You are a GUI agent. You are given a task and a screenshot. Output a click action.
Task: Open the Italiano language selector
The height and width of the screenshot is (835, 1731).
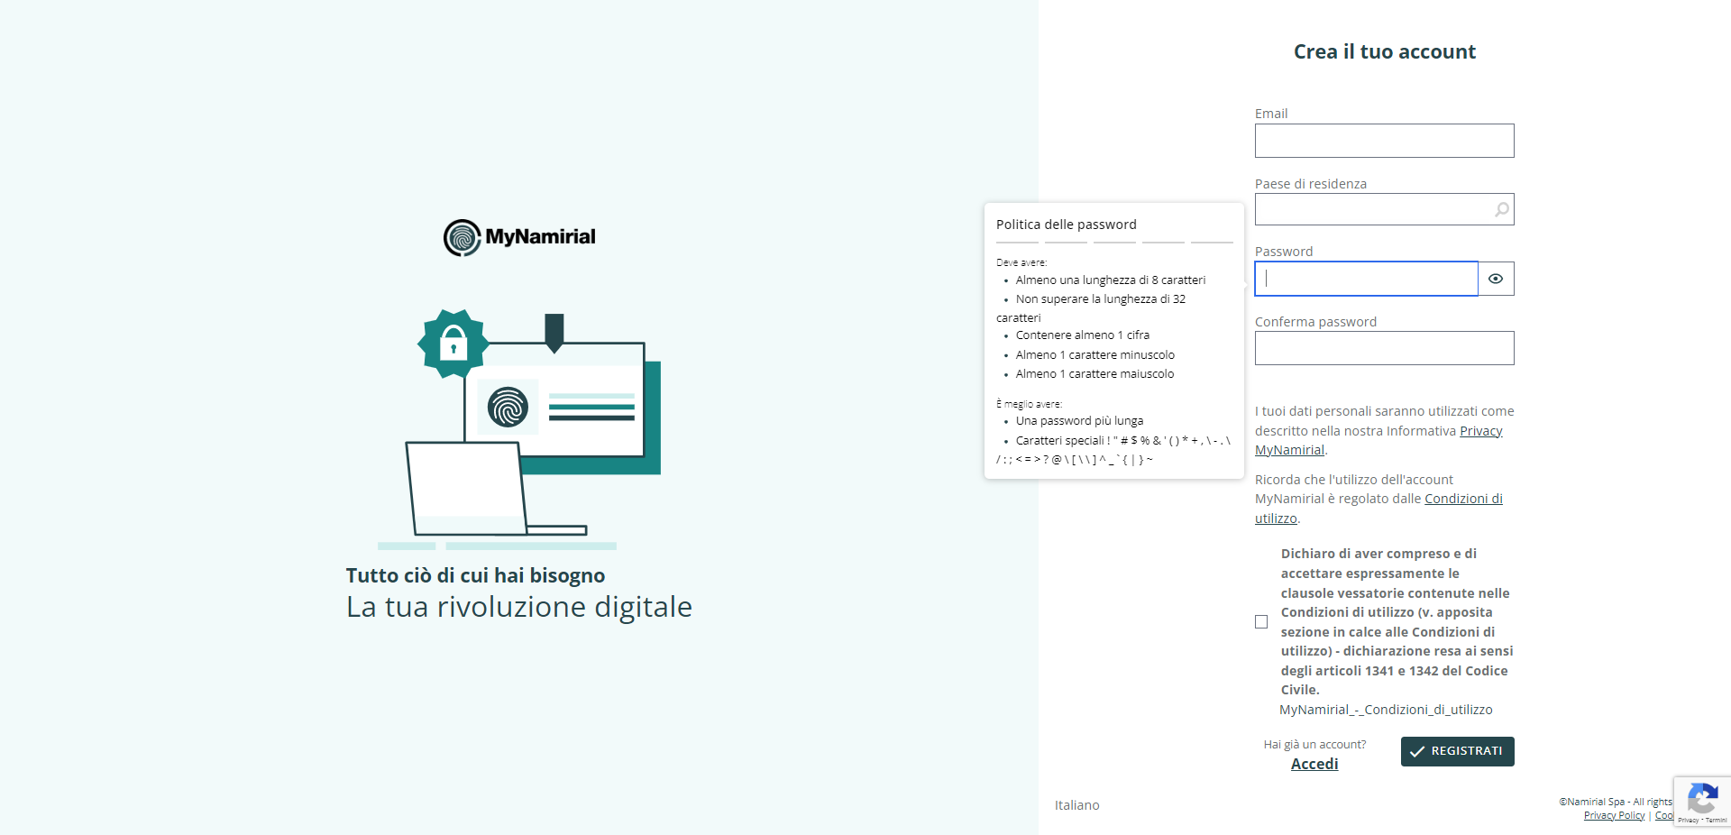(1076, 805)
